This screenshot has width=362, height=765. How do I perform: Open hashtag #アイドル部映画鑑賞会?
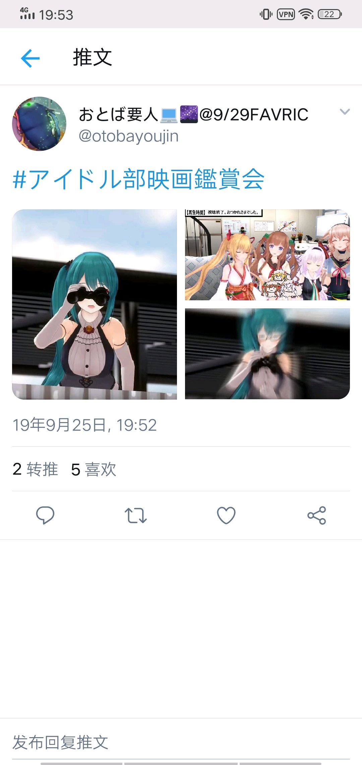[138, 179]
